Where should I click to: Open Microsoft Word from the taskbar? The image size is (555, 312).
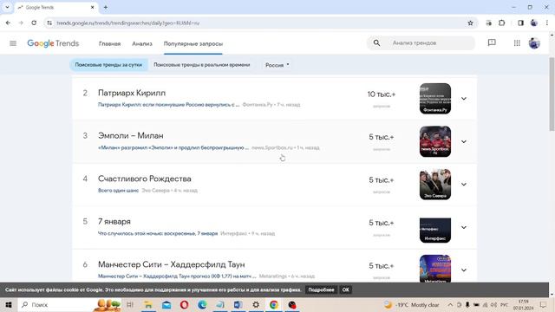238,304
